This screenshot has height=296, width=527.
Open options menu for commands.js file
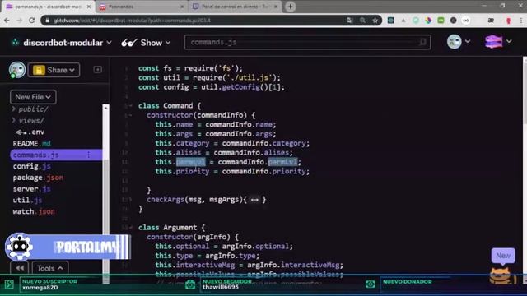click(88, 155)
